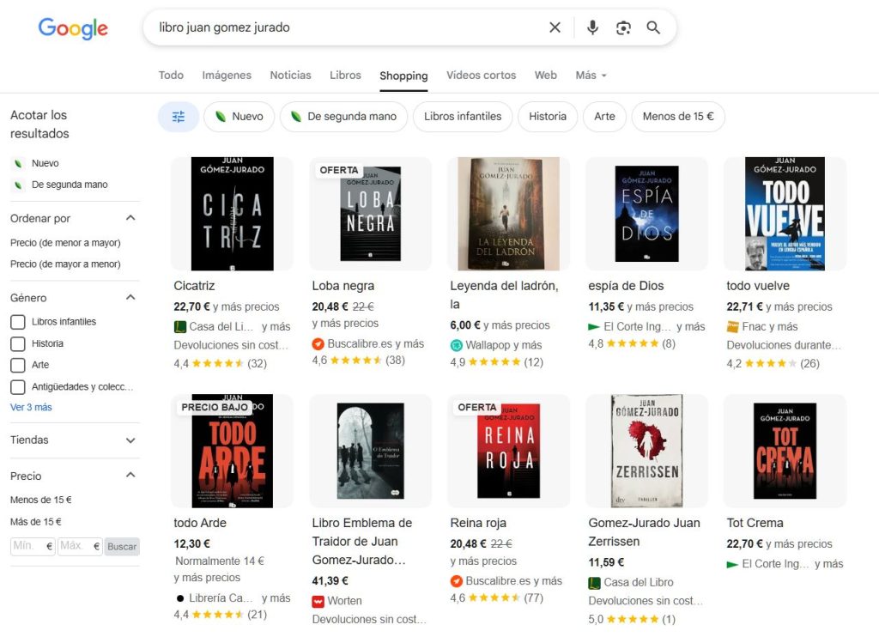Image resolution: width=879 pixels, height=643 pixels.
Task: Select the De segunda mano filter chip
Action: click(x=343, y=117)
